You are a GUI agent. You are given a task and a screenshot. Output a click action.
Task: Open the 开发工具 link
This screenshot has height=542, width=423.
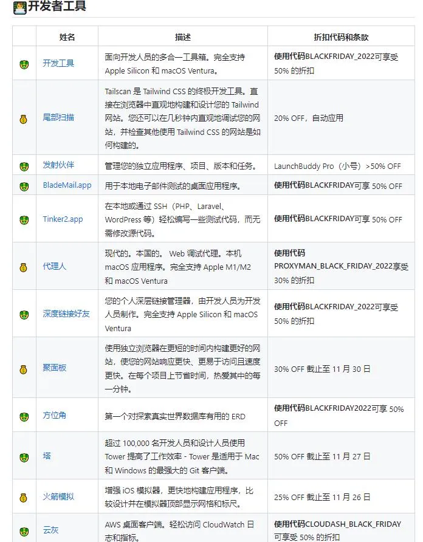(x=58, y=63)
